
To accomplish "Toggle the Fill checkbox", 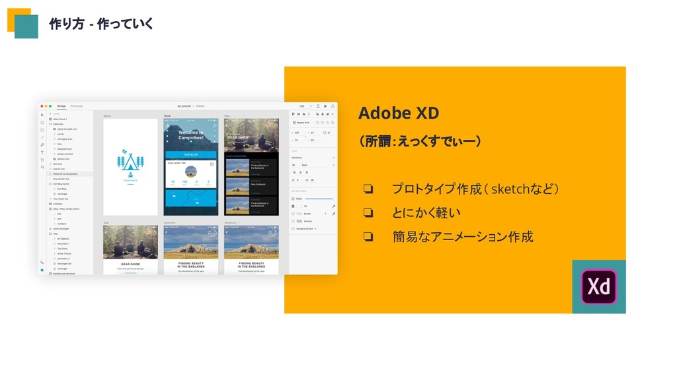I will point(293,206).
